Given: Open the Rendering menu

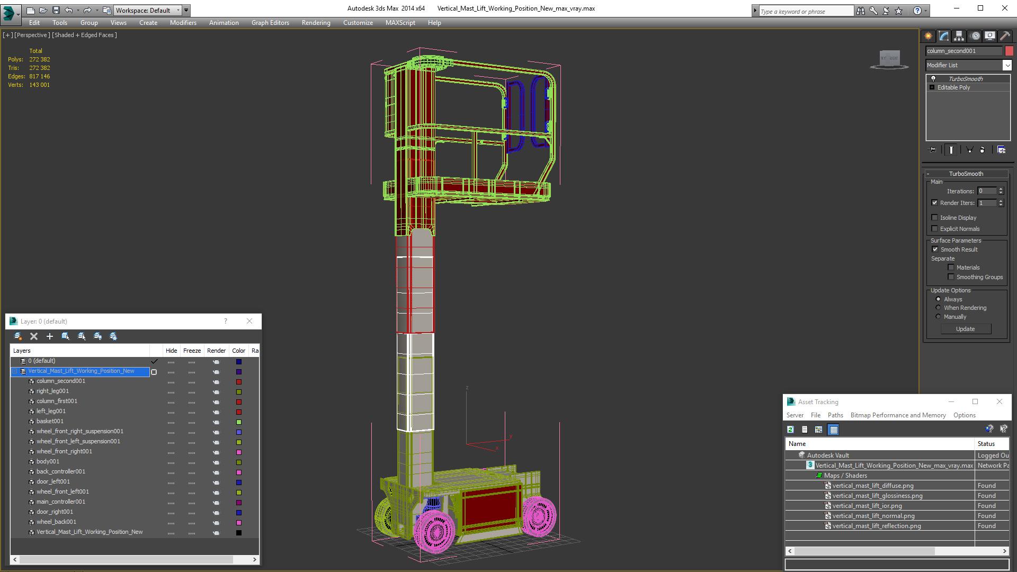Looking at the screenshot, I should point(316,23).
